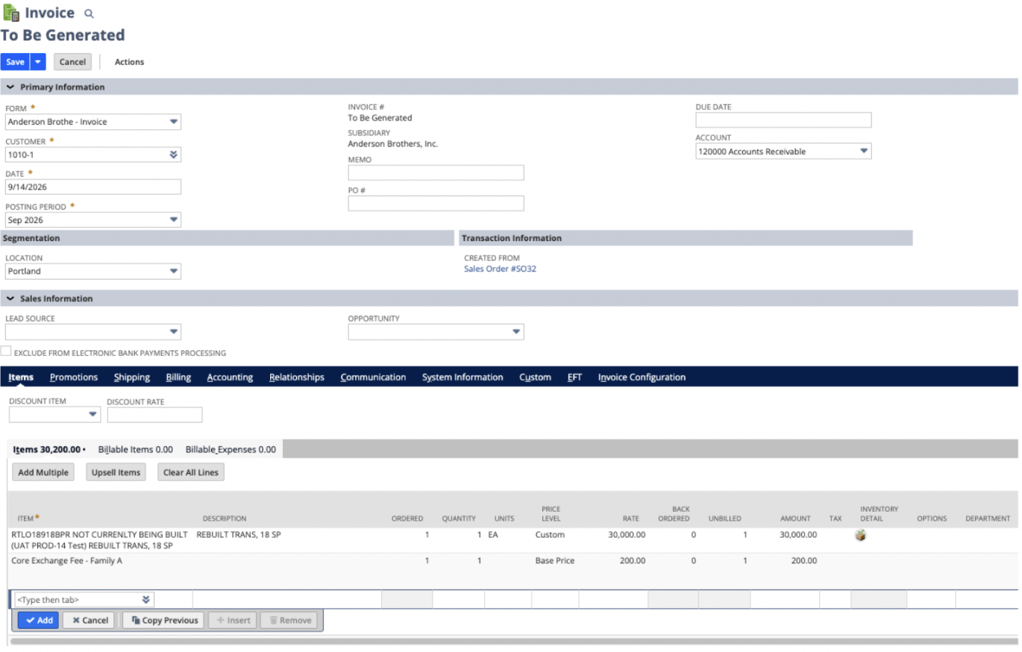Click the item entry double-arrow selector
The image size is (1022, 652).
[146, 599]
